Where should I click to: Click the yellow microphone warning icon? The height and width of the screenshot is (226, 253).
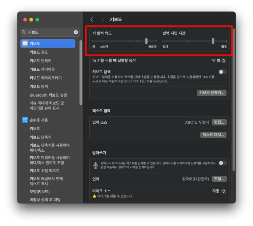95,196
